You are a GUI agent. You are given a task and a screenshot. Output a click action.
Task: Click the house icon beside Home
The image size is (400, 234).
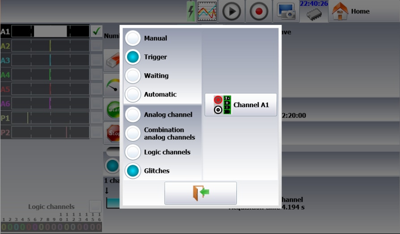tap(340, 11)
